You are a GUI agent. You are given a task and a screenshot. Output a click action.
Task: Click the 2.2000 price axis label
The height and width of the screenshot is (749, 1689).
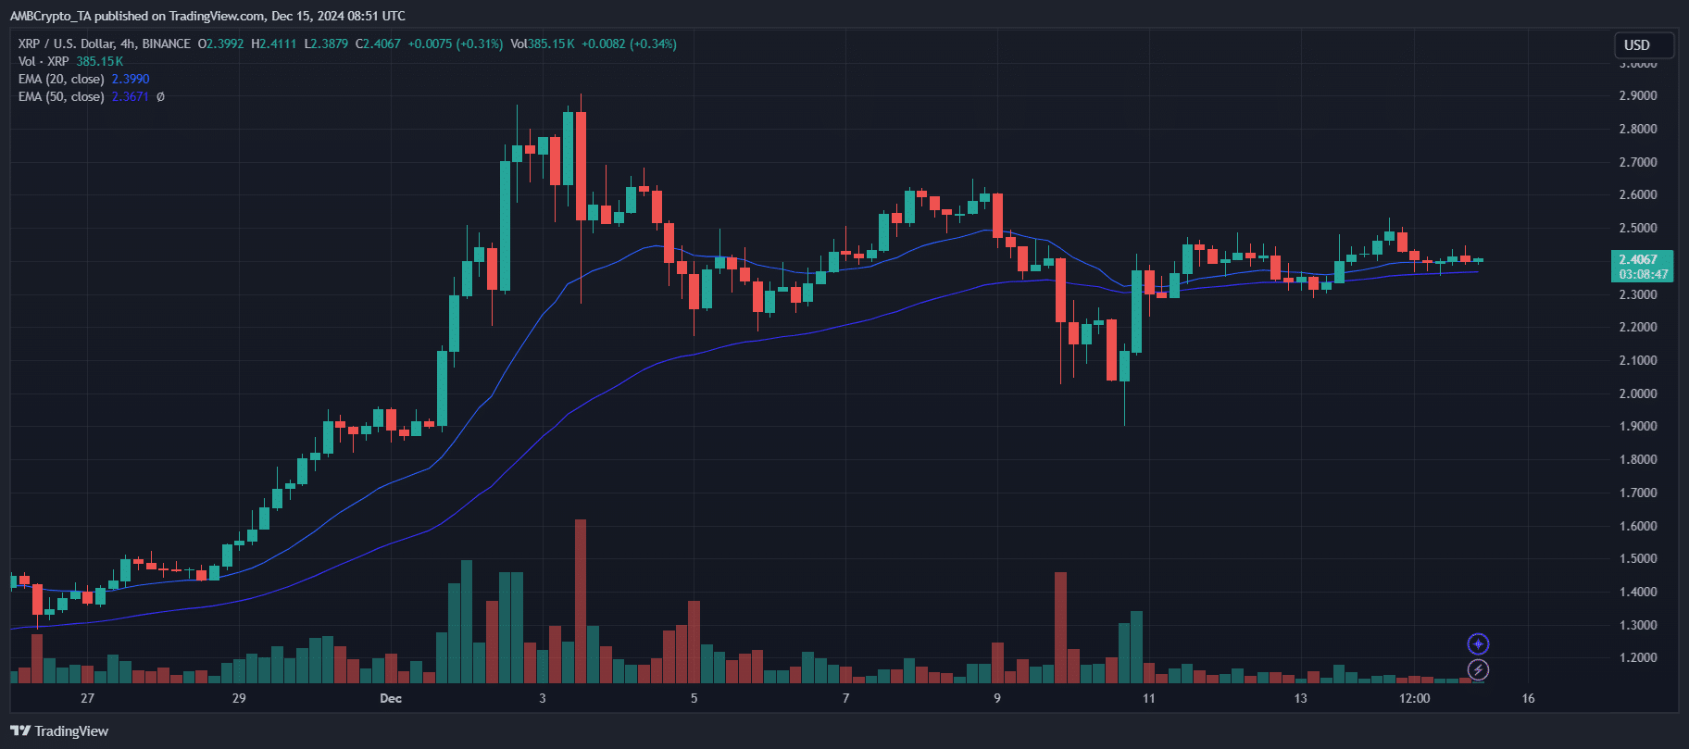tap(1637, 327)
